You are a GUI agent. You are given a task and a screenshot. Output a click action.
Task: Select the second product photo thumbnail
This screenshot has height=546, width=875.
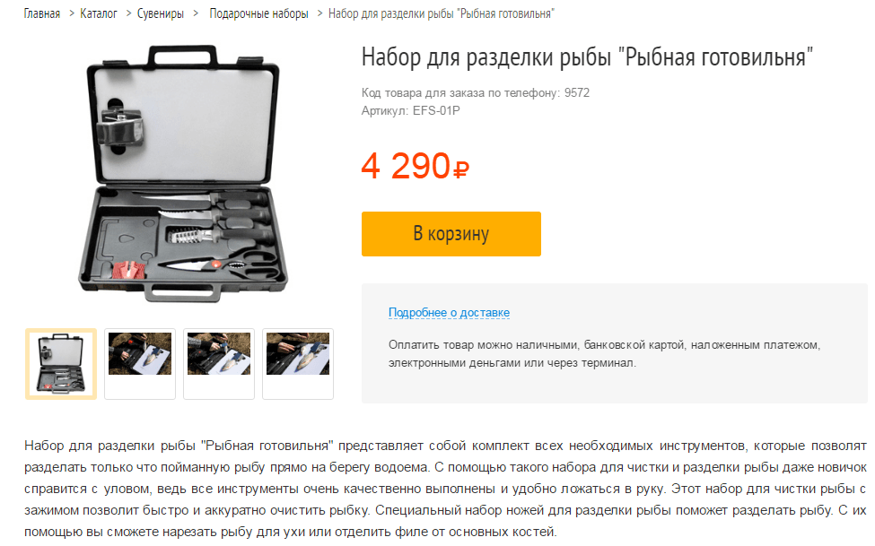click(x=140, y=364)
